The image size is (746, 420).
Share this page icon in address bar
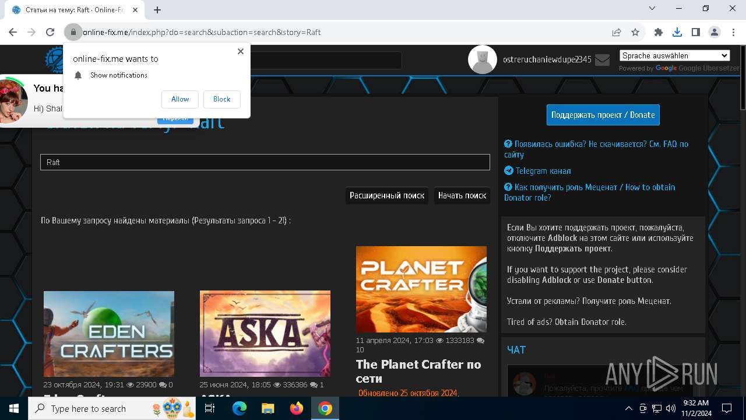click(x=617, y=32)
